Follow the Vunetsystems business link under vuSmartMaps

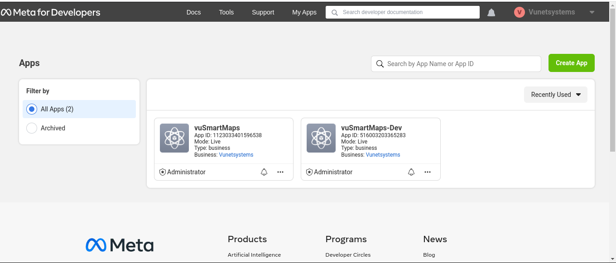pos(236,155)
